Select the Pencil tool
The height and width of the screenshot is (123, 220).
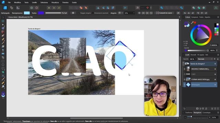click(3, 39)
